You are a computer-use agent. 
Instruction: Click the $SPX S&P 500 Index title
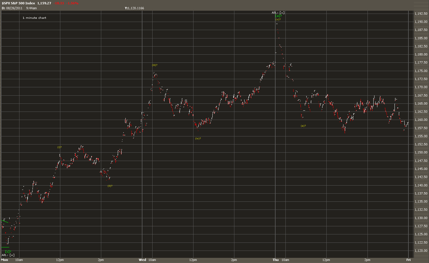point(18,3)
